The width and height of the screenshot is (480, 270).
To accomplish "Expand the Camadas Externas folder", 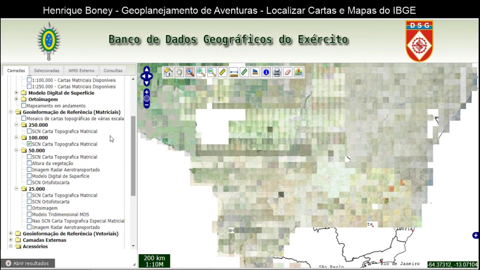I will [10, 240].
